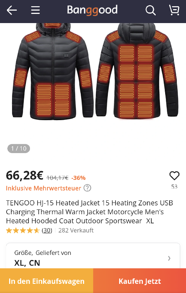Image resolution: width=186 pixels, height=293 pixels.
Task: Go back using the arrow icon
Action: [x=12, y=10]
